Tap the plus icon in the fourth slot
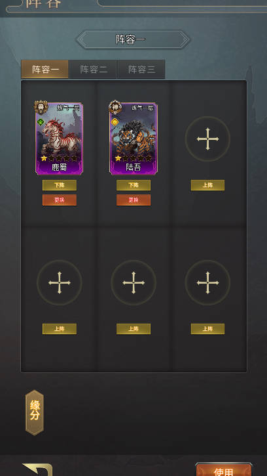This screenshot has width=267, height=476. tap(60, 282)
